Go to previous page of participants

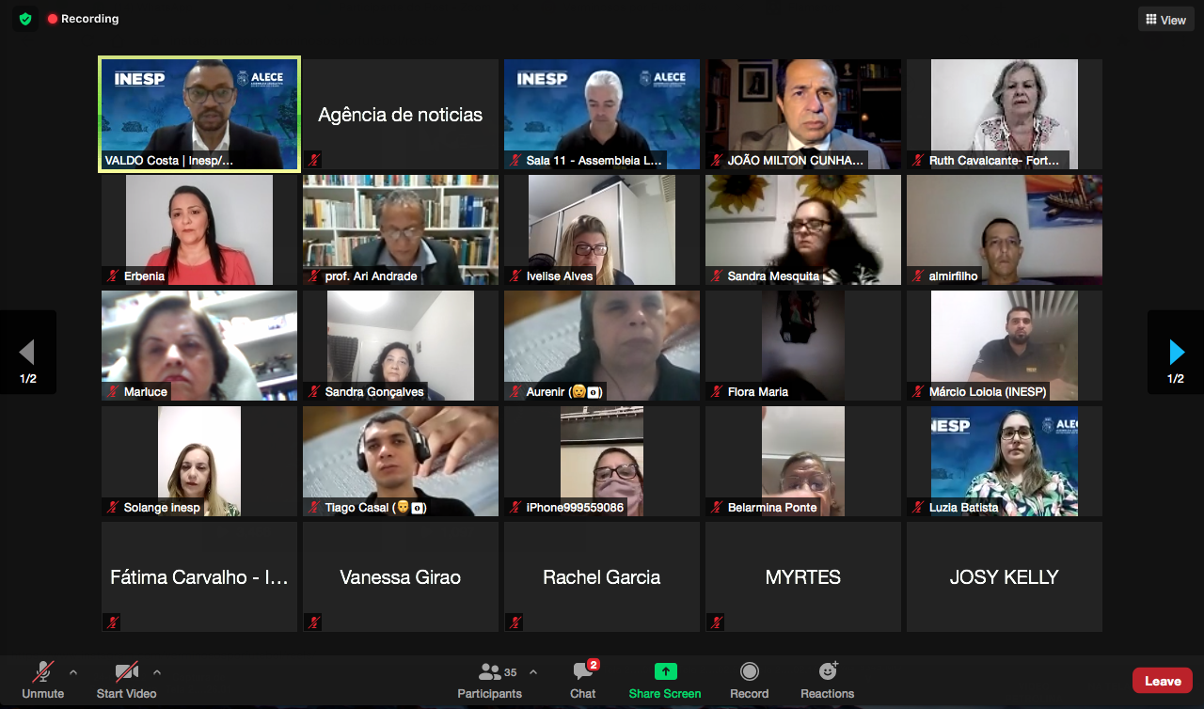(27, 353)
